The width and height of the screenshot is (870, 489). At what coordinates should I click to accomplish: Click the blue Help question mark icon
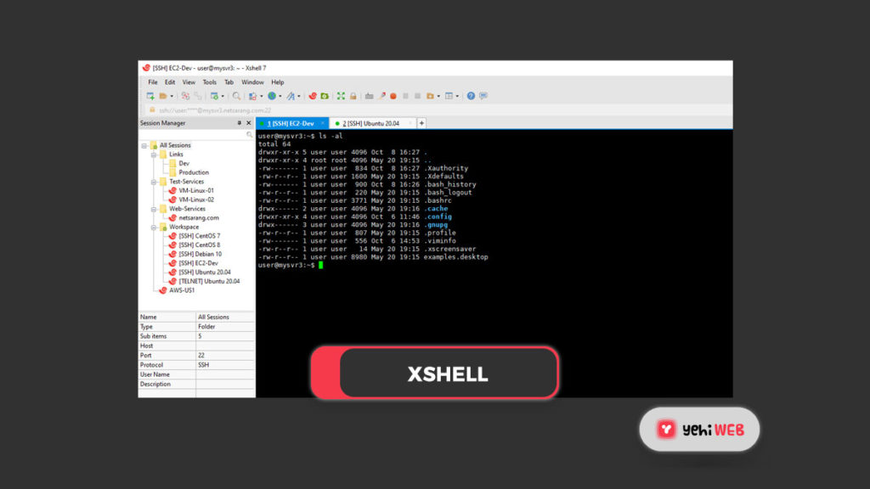tap(471, 96)
